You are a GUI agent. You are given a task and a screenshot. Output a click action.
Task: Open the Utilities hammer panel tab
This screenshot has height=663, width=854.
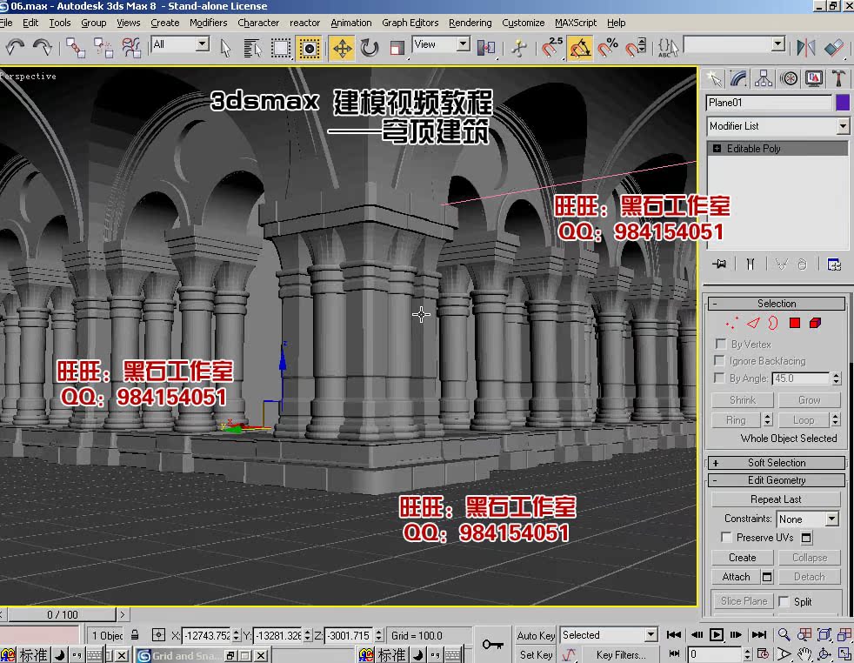839,79
